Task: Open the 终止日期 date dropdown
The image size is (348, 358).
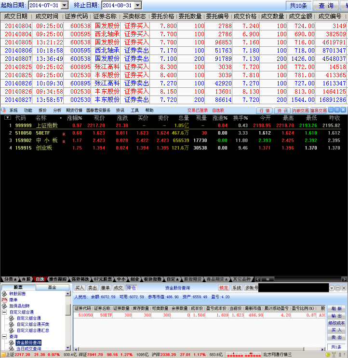Action: [x=137, y=5]
